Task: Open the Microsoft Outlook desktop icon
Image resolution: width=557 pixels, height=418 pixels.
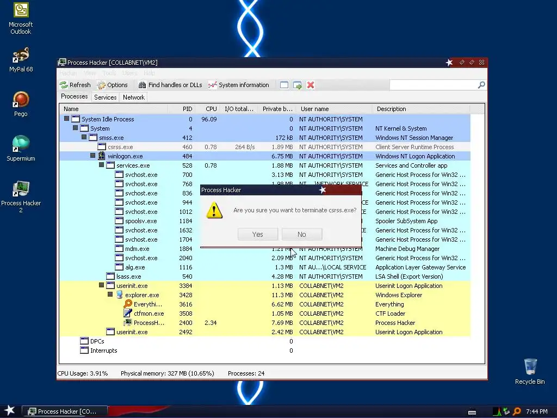Action: tap(21, 19)
